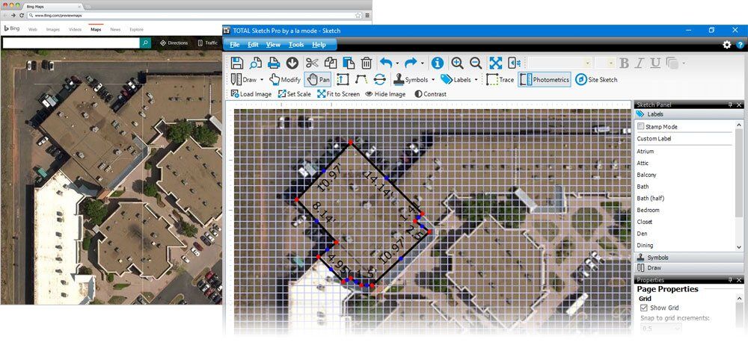This screenshot has width=748, height=348.
Task: Click the Cut scissors icon
Action: [312, 63]
